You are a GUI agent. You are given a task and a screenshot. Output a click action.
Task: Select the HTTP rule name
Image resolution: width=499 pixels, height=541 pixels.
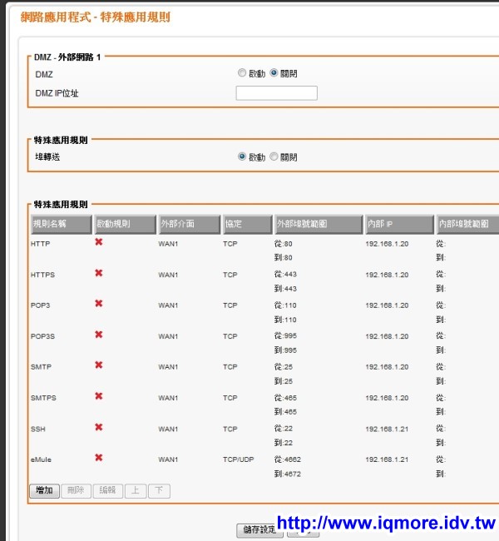pos(41,244)
